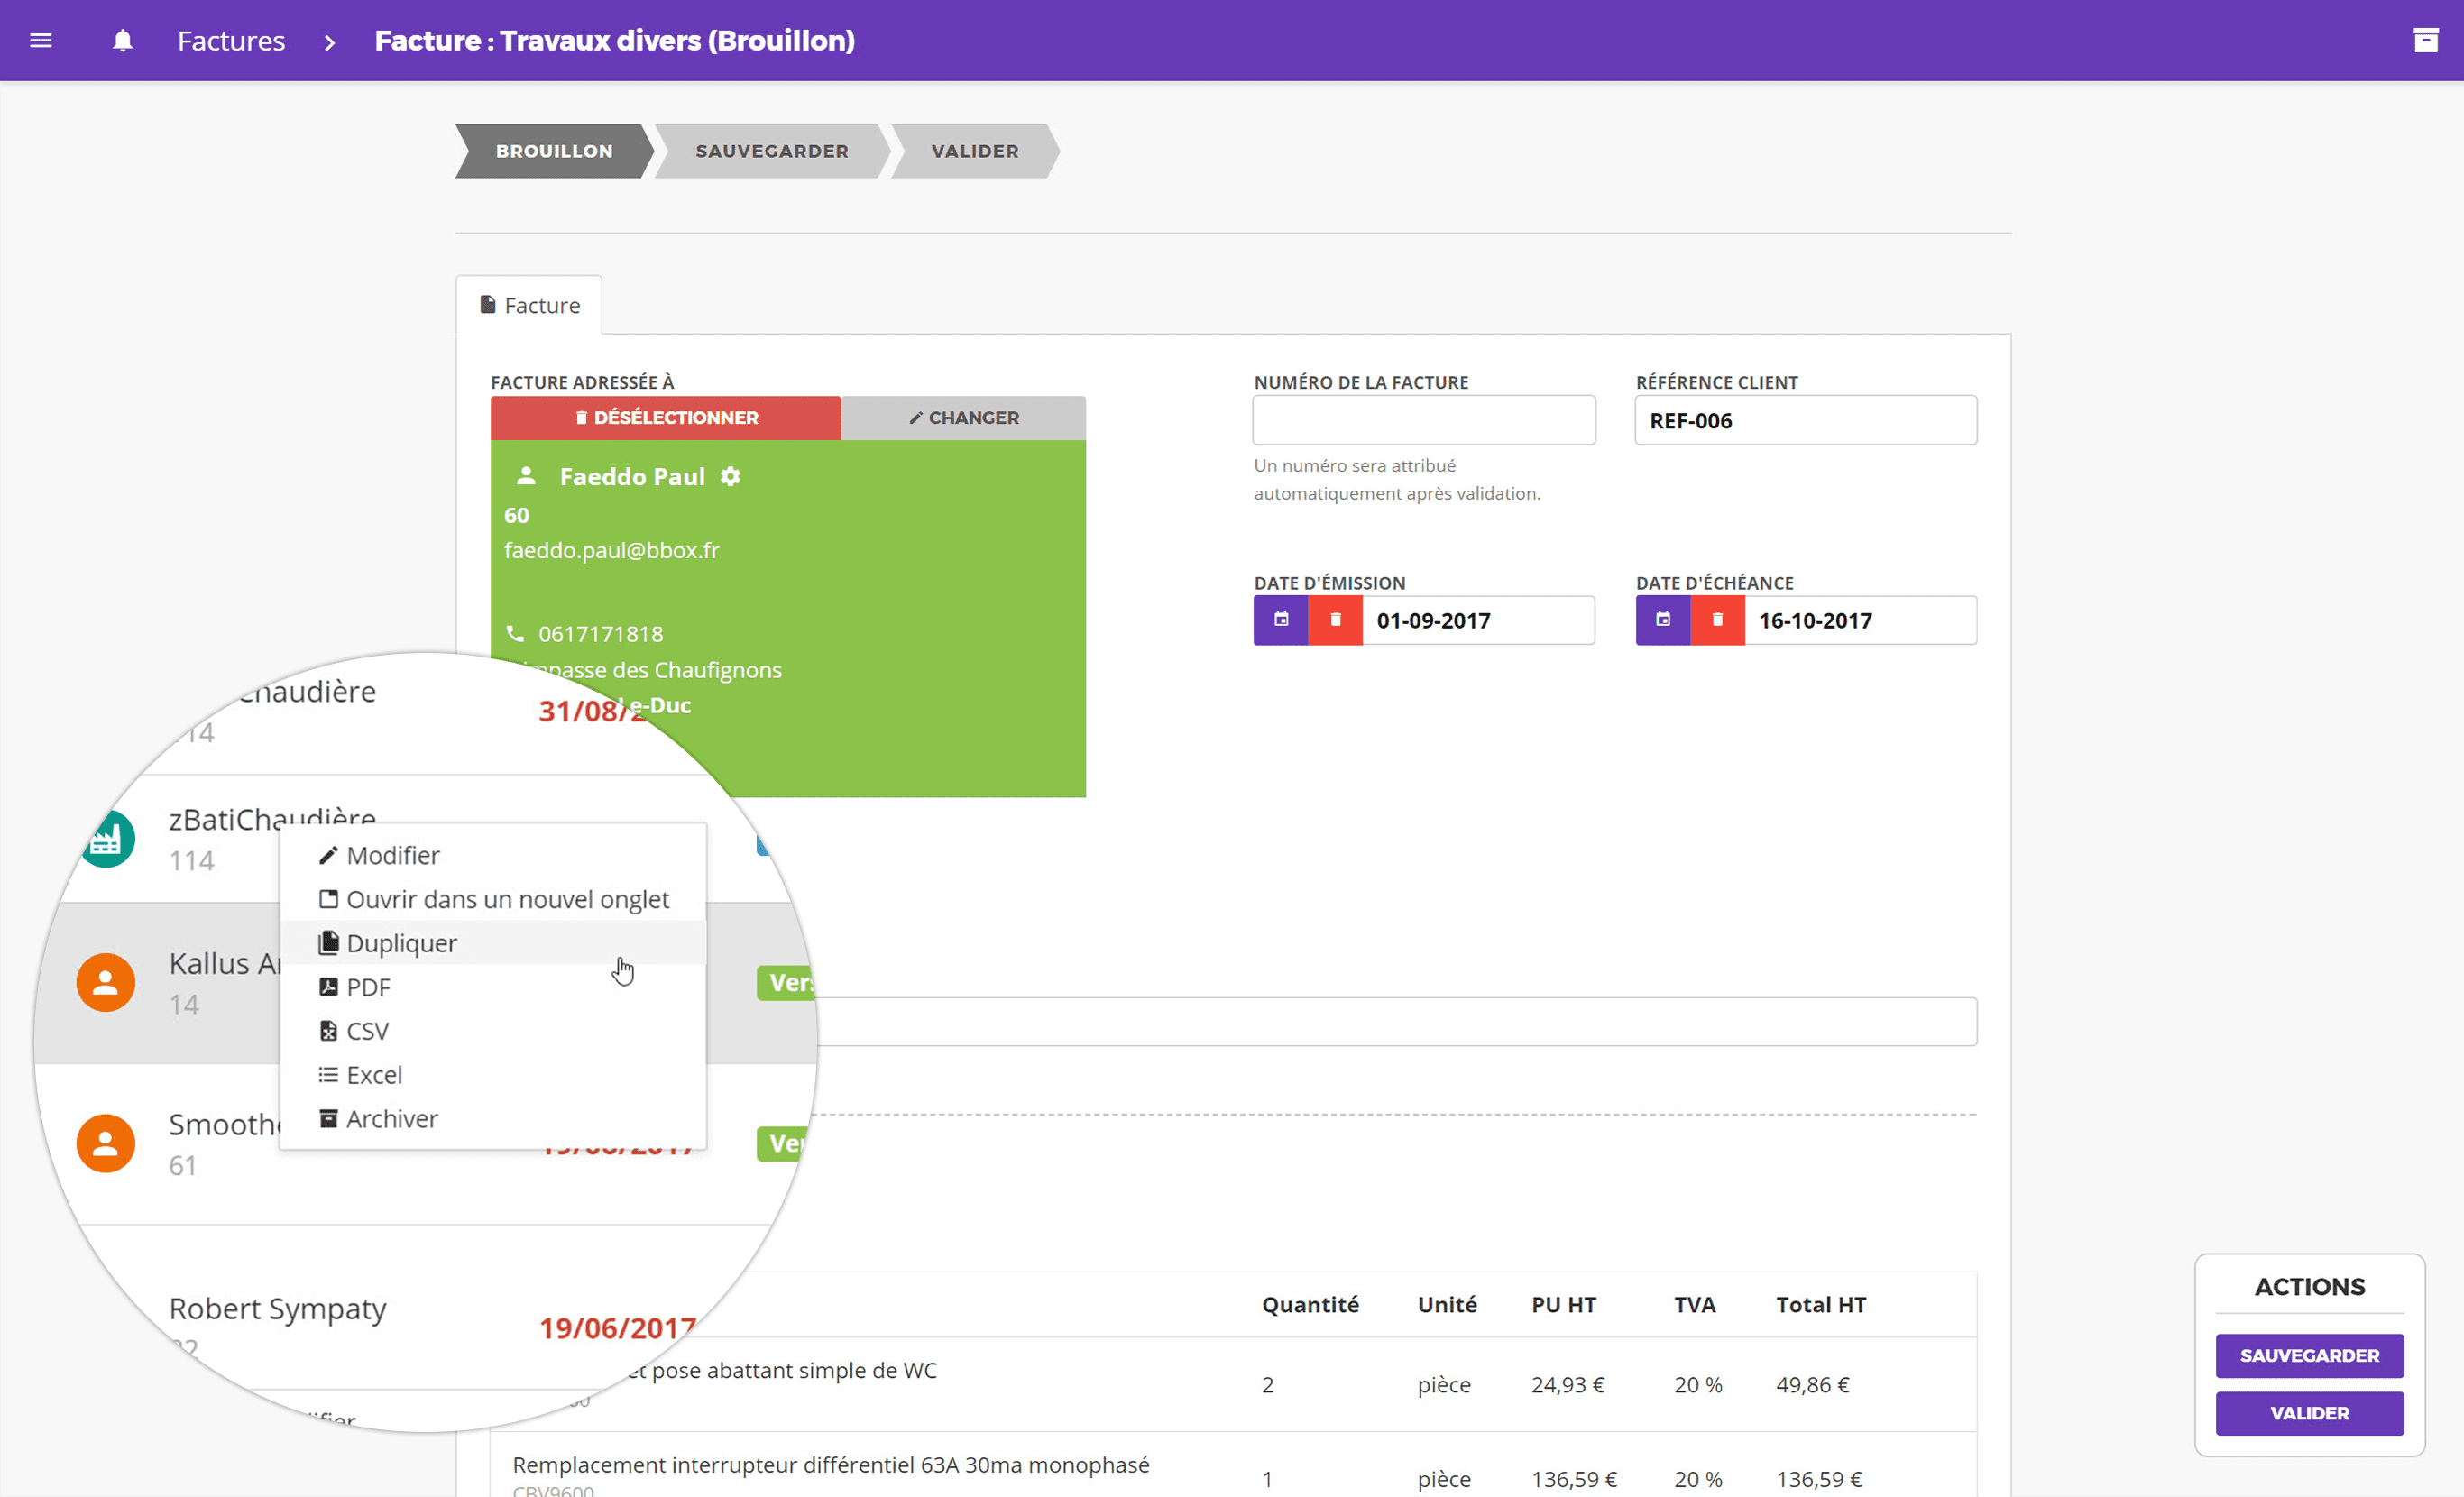Screen dimensions: 2464x1497
Task: Click the TVA column header
Action: pos(1695,1304)
